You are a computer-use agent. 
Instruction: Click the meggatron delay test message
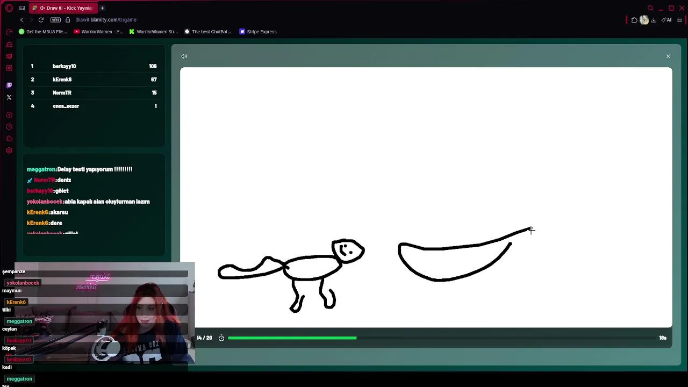80,169
